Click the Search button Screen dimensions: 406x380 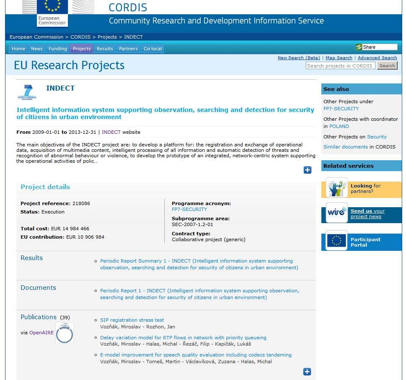click(x=387, y=65)
